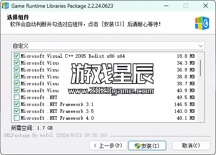Select the Microsoft .NET Framework 4.0 row text
Viewport: 216px width, 155px height.
coord(57,118)
